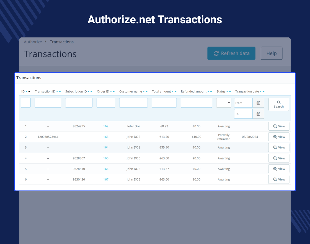Click Partially refunded status
This screenshot has height=244, width=310.
point(224,137)
